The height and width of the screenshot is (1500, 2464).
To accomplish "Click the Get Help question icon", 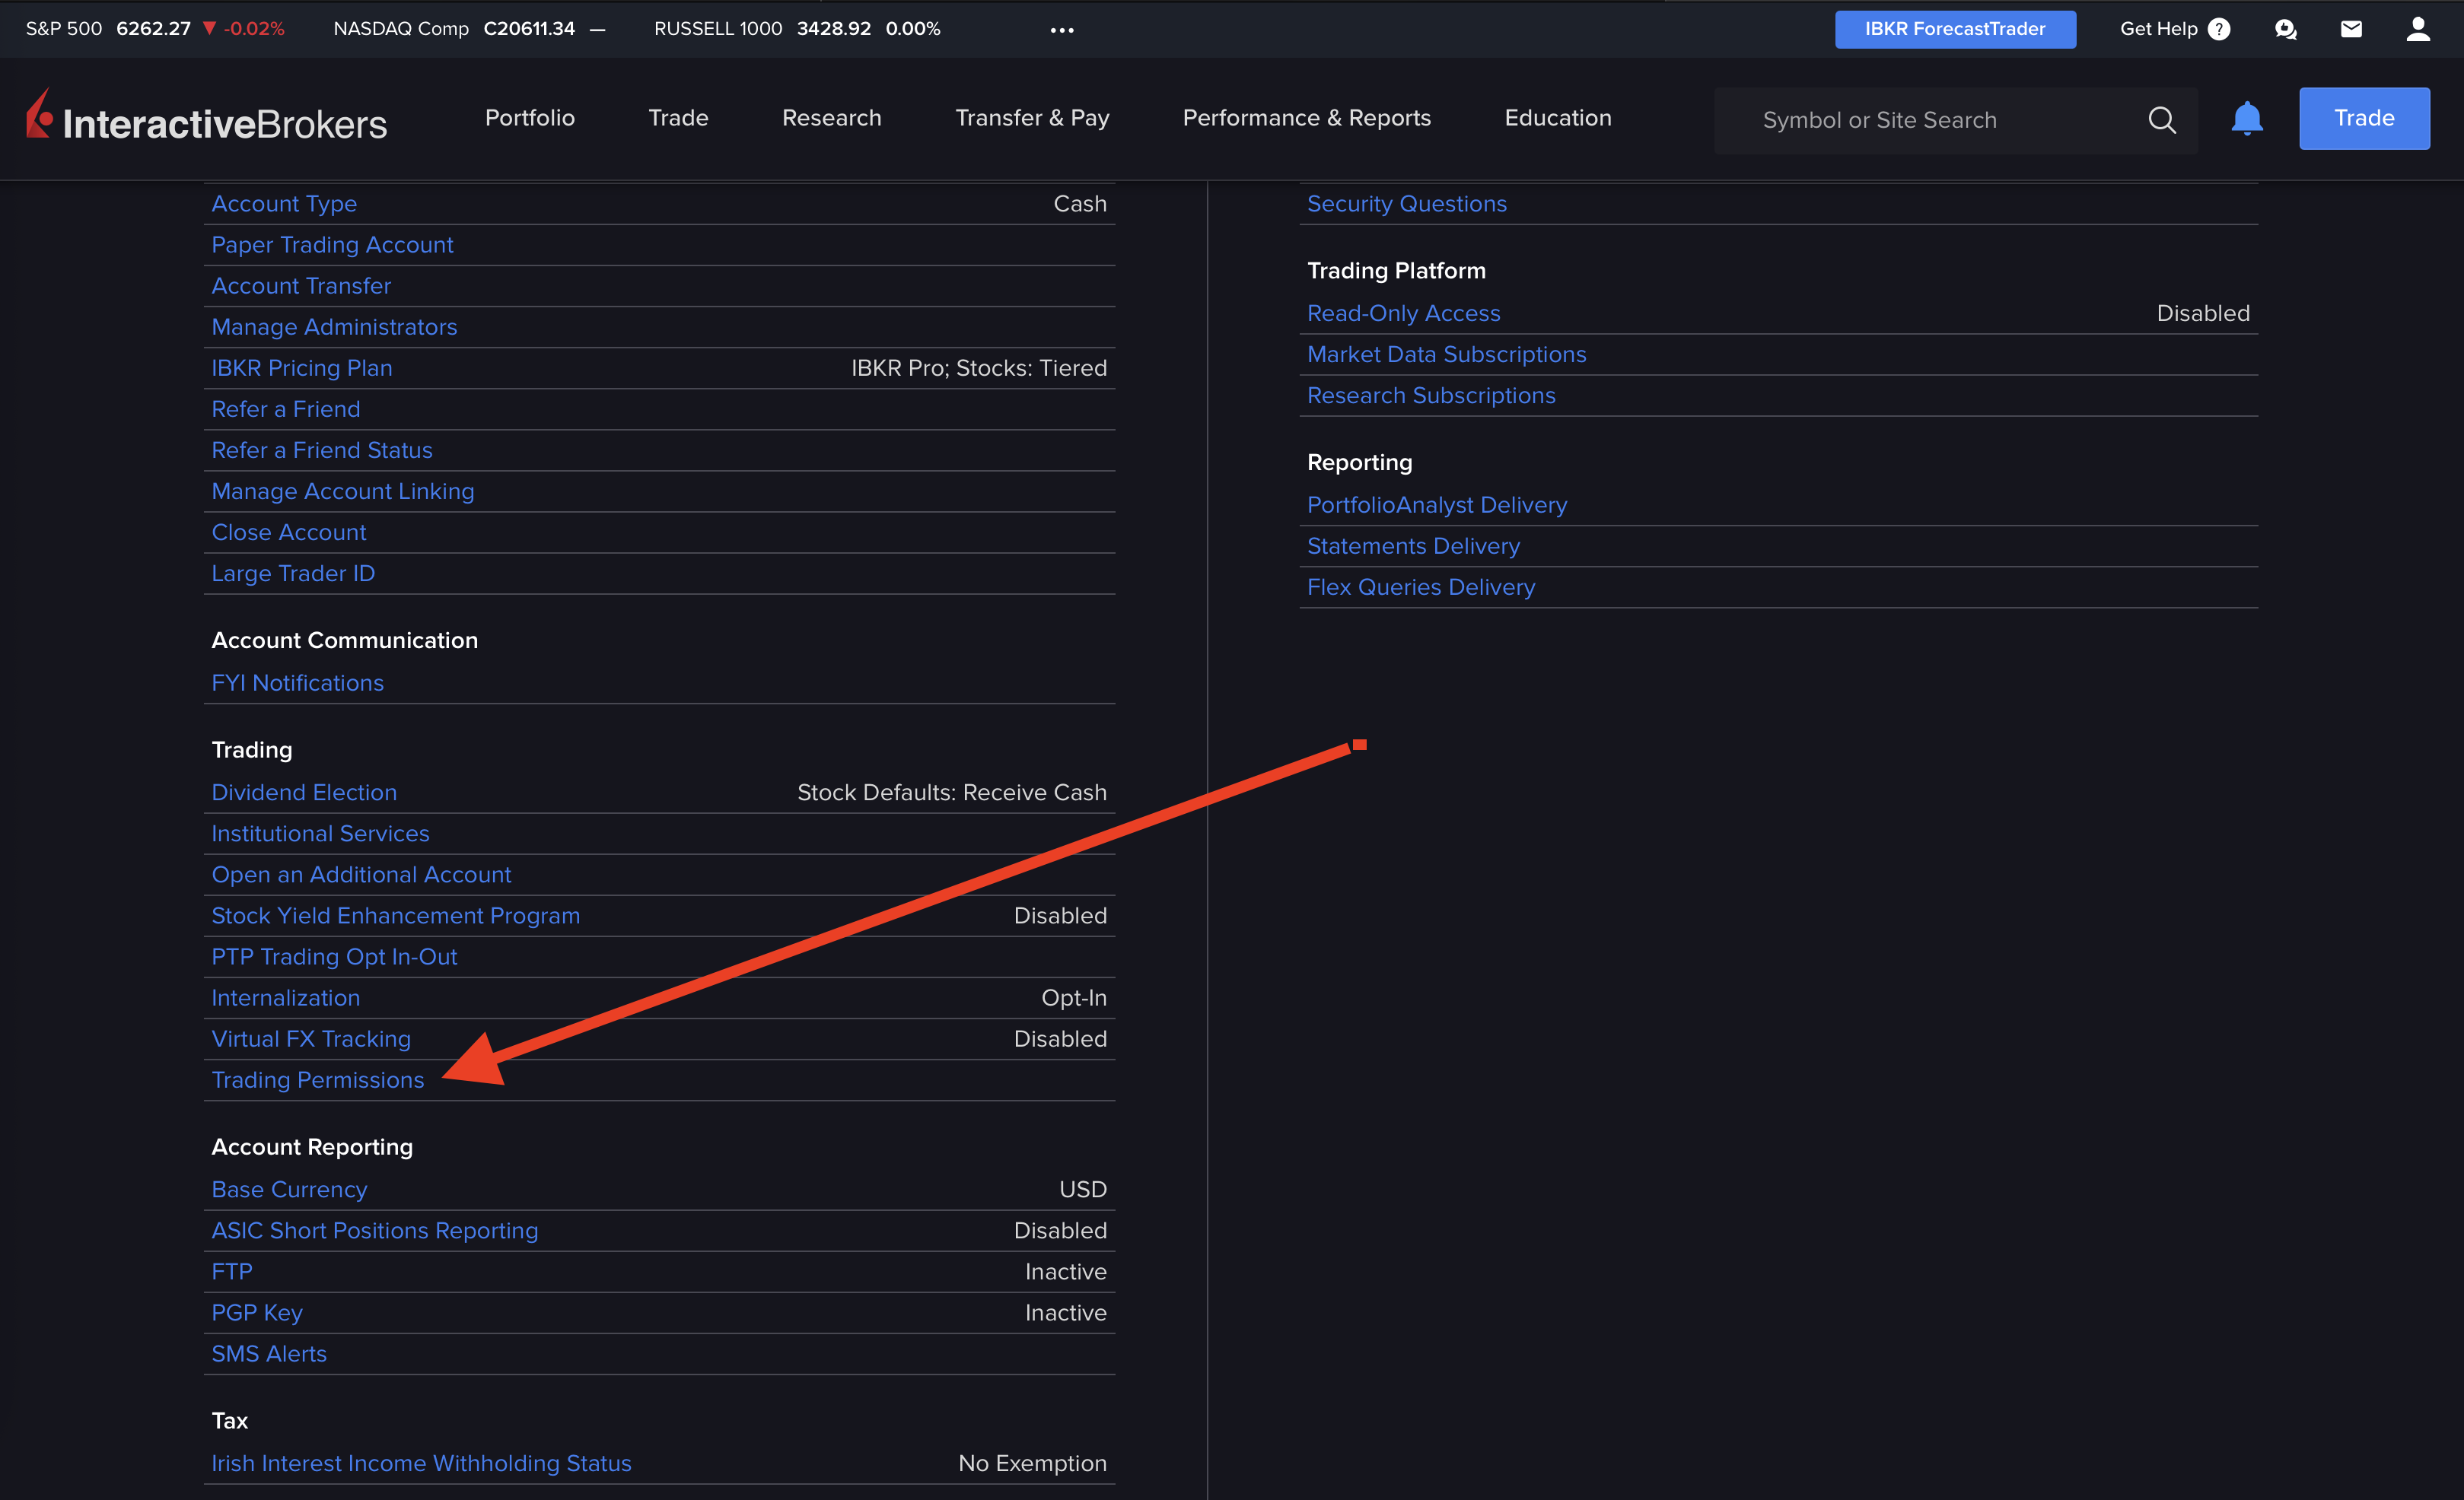I will [x=2219, y=29].
